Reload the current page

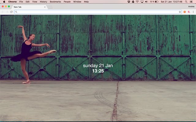coord(11,12)
